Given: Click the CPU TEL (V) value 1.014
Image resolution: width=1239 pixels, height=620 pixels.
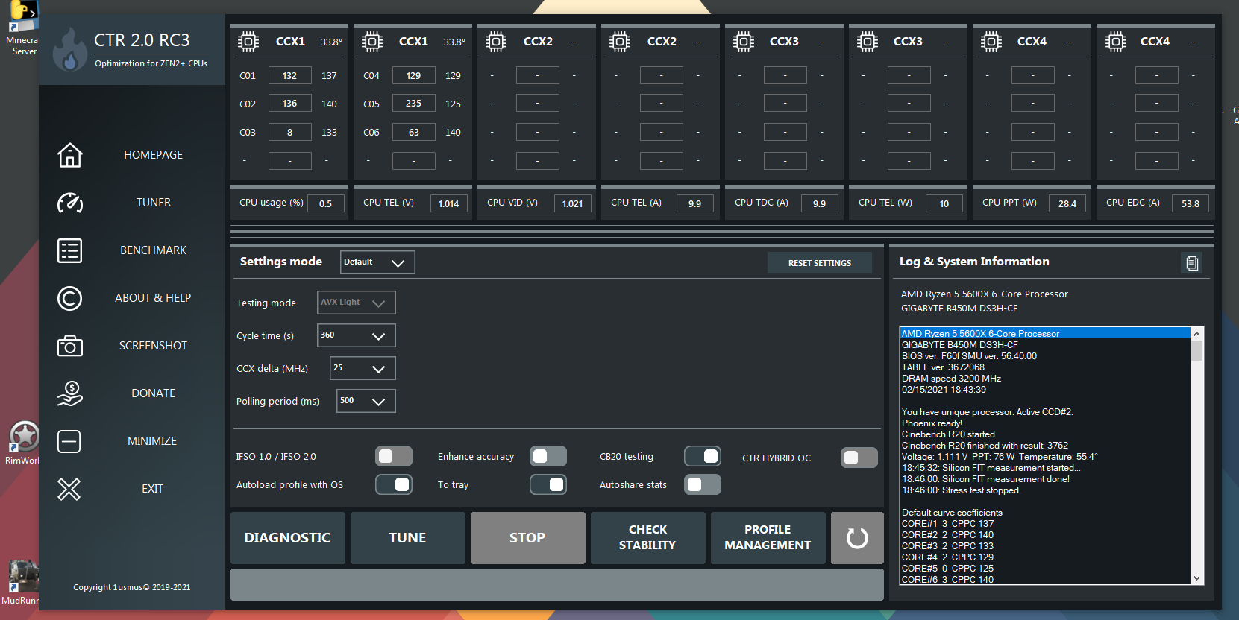Looking at the screenshot, I should click(x=449, y=203).
